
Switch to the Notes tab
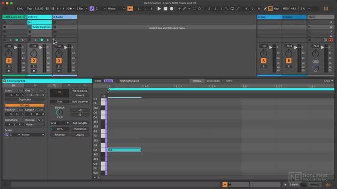(197, 81)
